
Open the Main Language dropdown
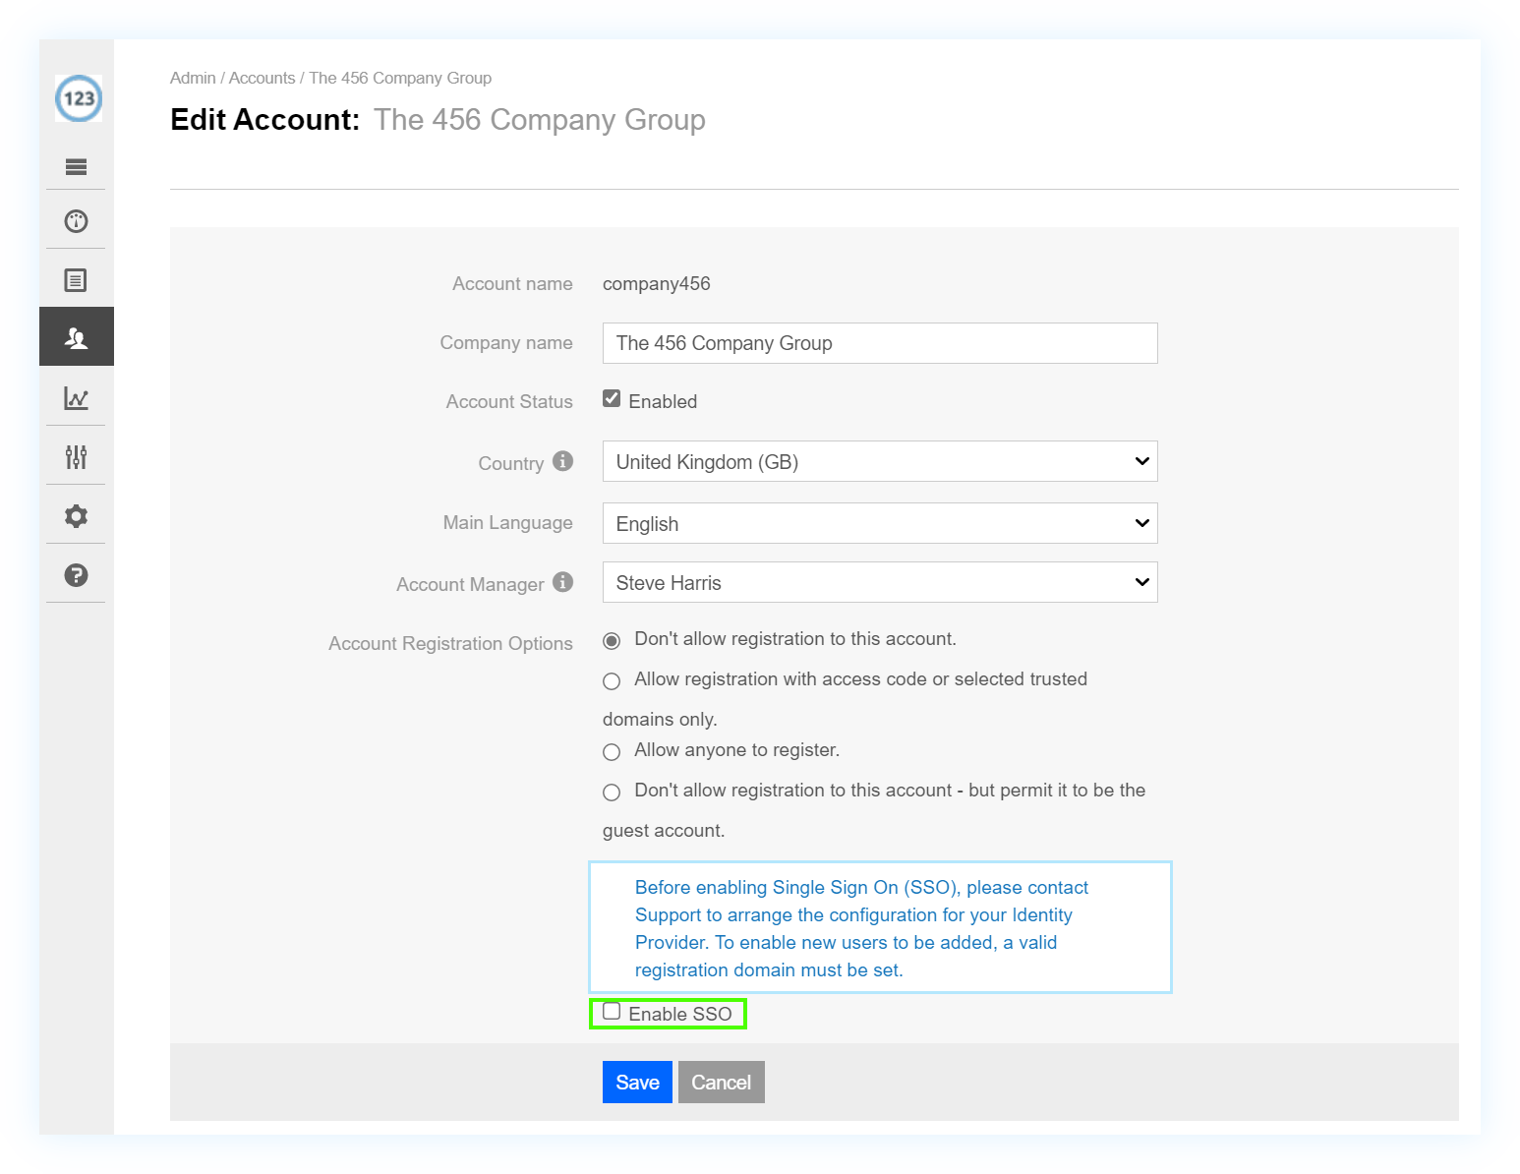(x=880, y=523)
